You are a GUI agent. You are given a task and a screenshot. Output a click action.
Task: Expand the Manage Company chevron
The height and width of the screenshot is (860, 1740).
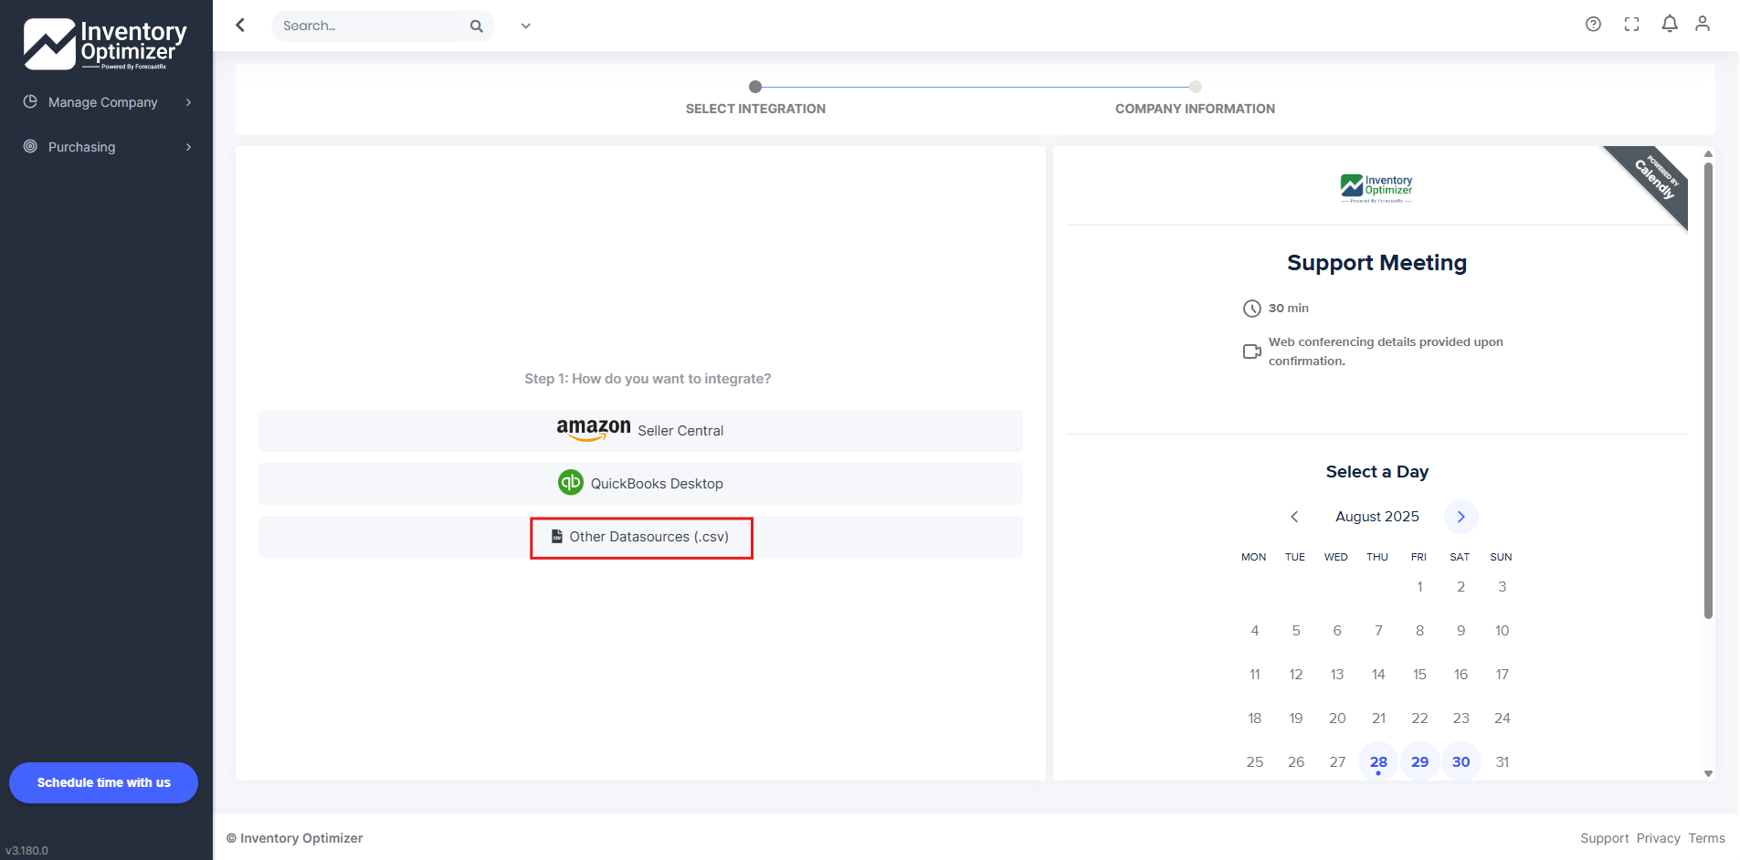189,102
